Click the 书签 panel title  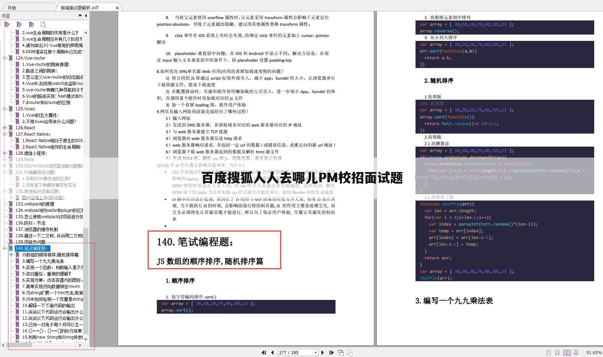pos(6,16)
